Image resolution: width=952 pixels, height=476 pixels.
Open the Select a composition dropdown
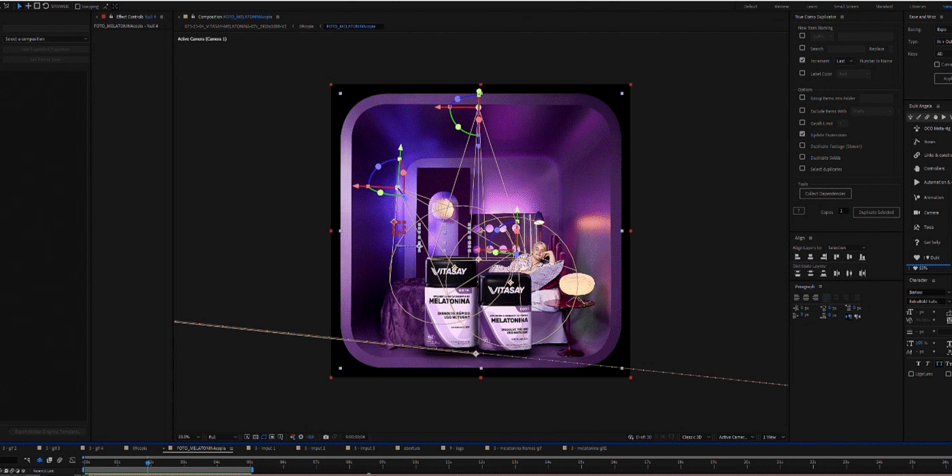click(x=46, y=39)
